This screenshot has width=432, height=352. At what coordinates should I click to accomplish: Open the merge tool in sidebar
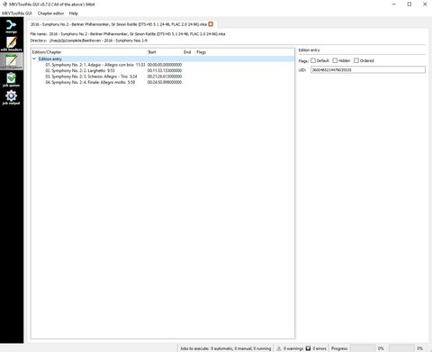11,26
